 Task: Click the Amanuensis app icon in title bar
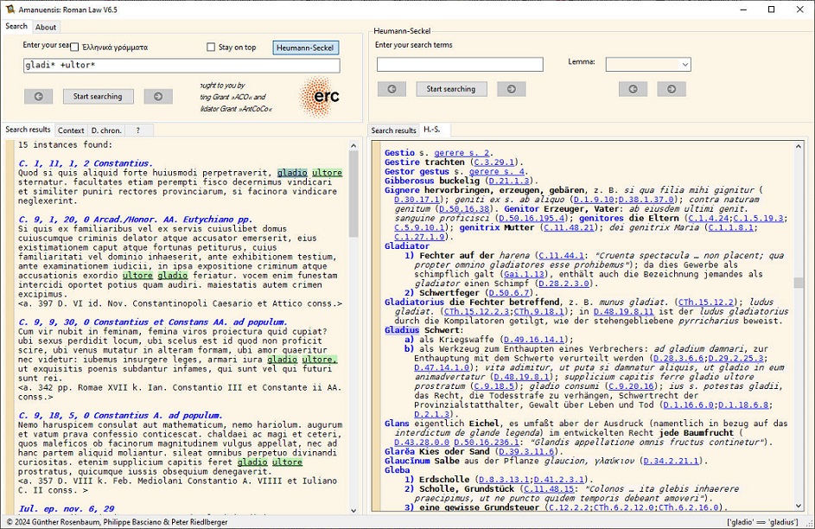pos(10,10)
